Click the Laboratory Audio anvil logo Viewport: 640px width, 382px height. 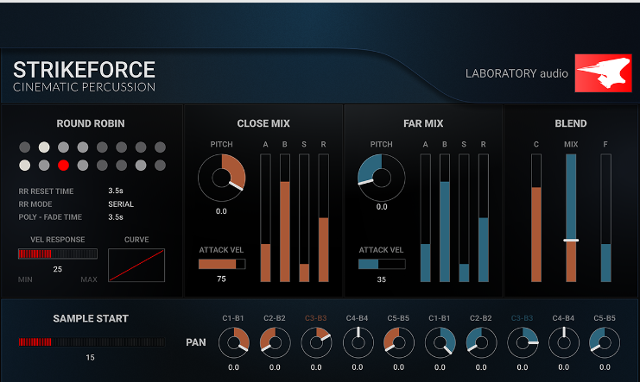603,73
